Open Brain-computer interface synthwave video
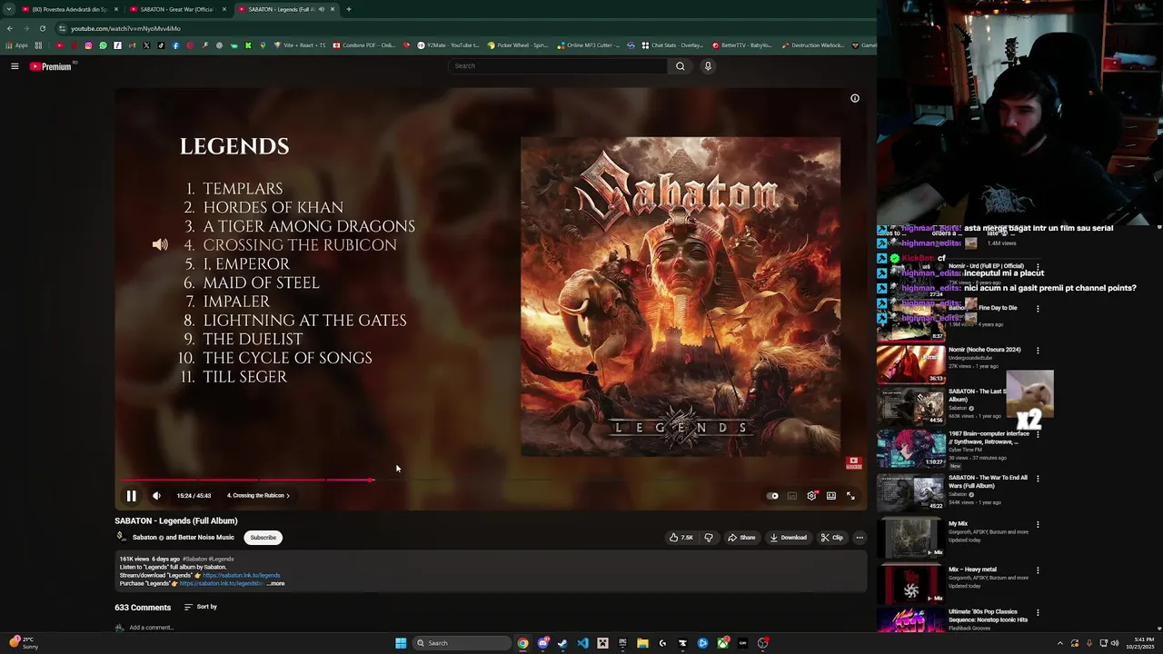Screen dimensions: 1163x654 [911, 450]
